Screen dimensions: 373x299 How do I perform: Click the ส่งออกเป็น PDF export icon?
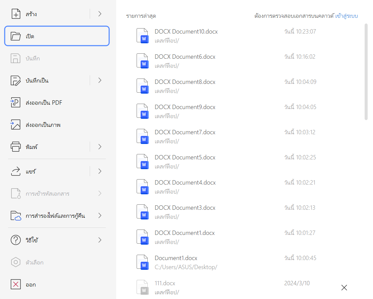pyautogui.click(x=15, y=102)
